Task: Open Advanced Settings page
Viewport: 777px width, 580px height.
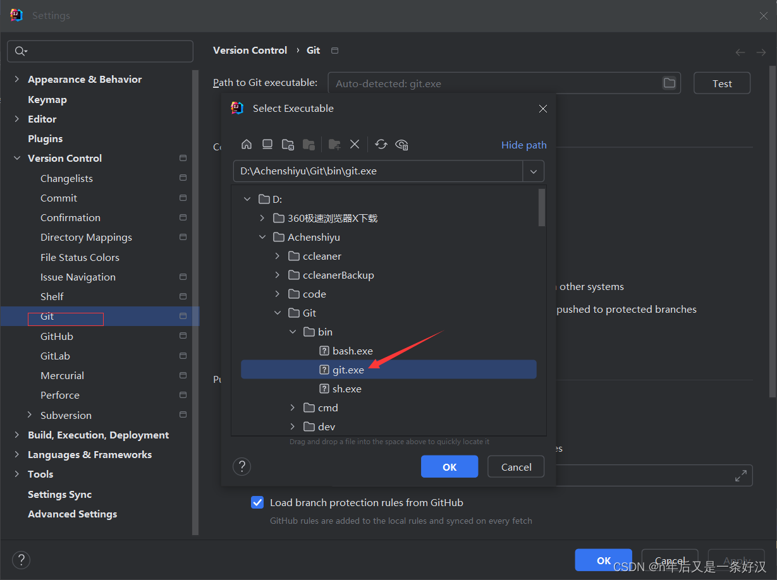Action: point(73,514)
